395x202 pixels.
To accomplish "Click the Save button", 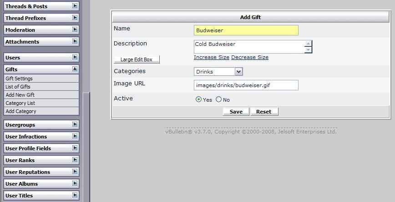I will (x=236, y=112).
